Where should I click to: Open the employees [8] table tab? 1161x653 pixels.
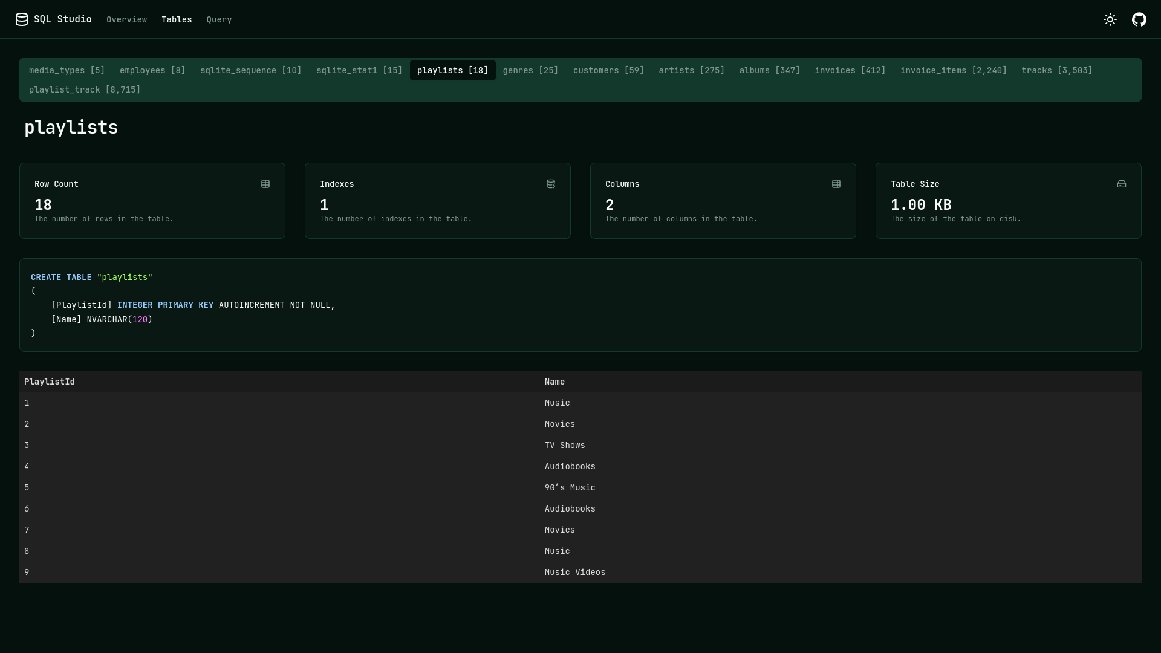(152, 70)
